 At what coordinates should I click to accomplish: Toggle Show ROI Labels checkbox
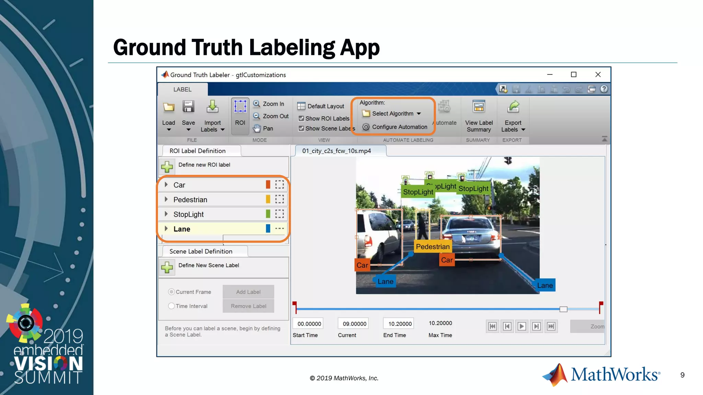coord(301,119)
